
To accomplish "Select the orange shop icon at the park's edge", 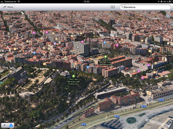I will pos(44,64).
